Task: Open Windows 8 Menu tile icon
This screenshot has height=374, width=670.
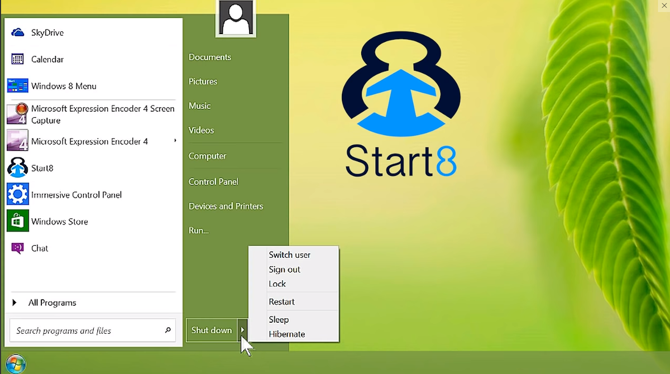Action: coord(17,86)
